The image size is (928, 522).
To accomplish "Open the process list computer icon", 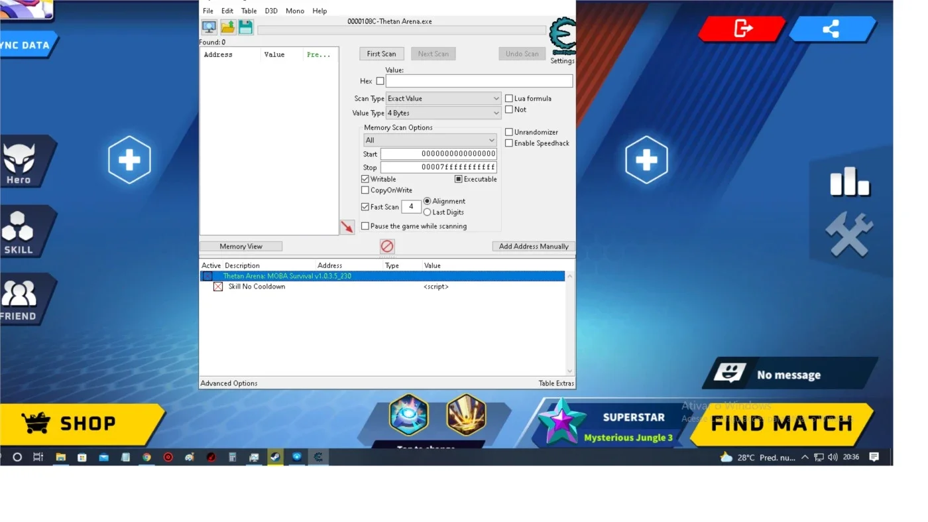I will tap(209, 27).
